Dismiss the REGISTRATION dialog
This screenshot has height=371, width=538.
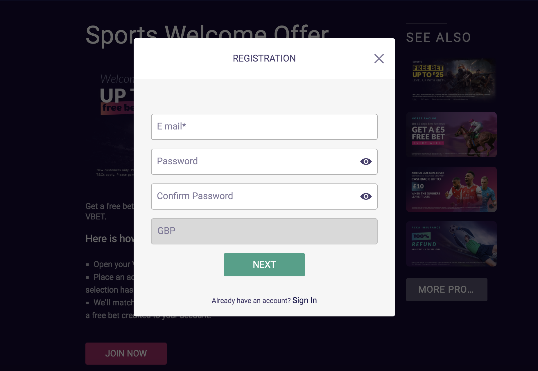(x=379, y=59)
